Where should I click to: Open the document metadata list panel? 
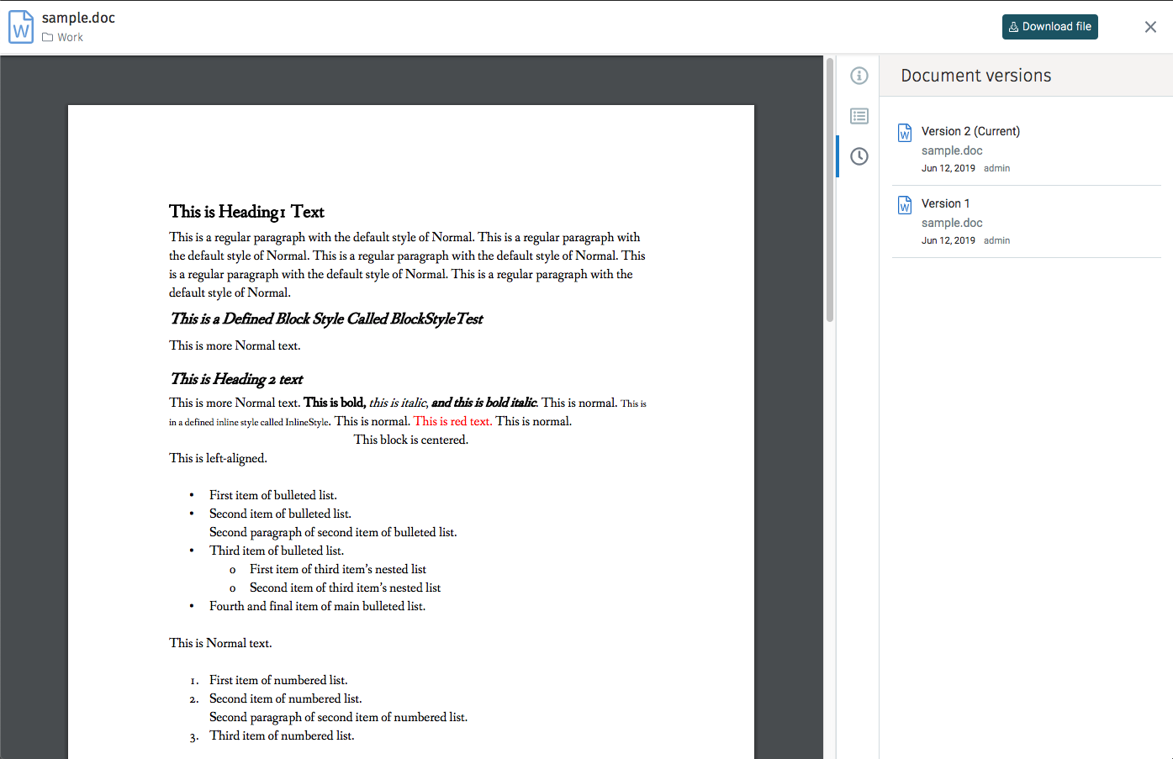(x=859, y=116)
